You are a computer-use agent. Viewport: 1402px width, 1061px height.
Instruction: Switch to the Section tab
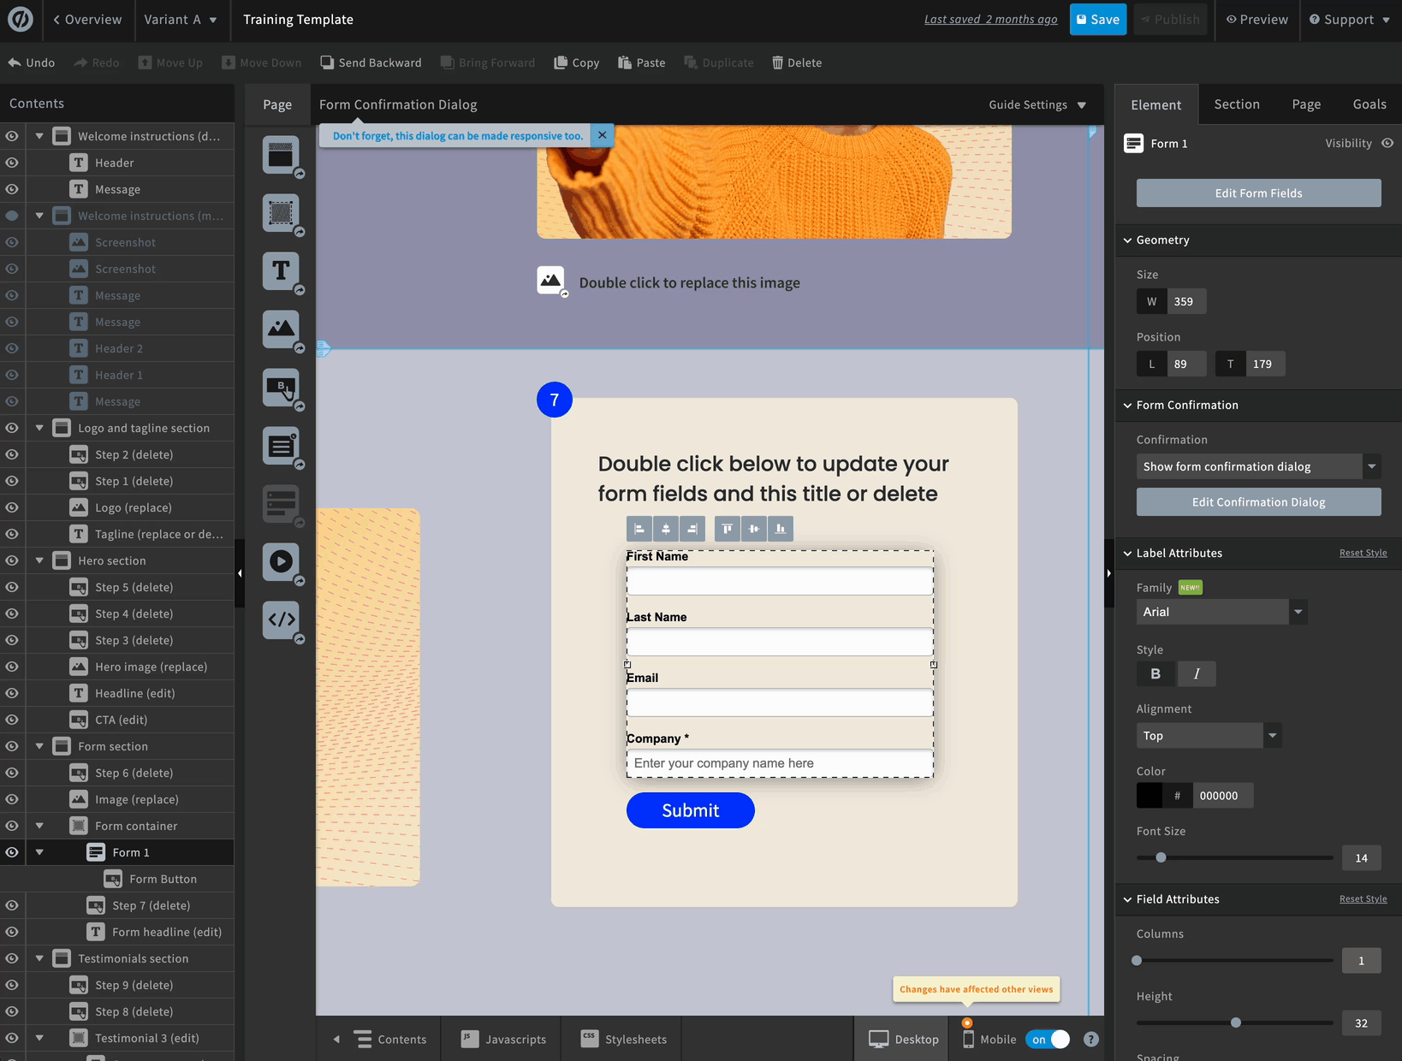click(x=1237, y=104)
